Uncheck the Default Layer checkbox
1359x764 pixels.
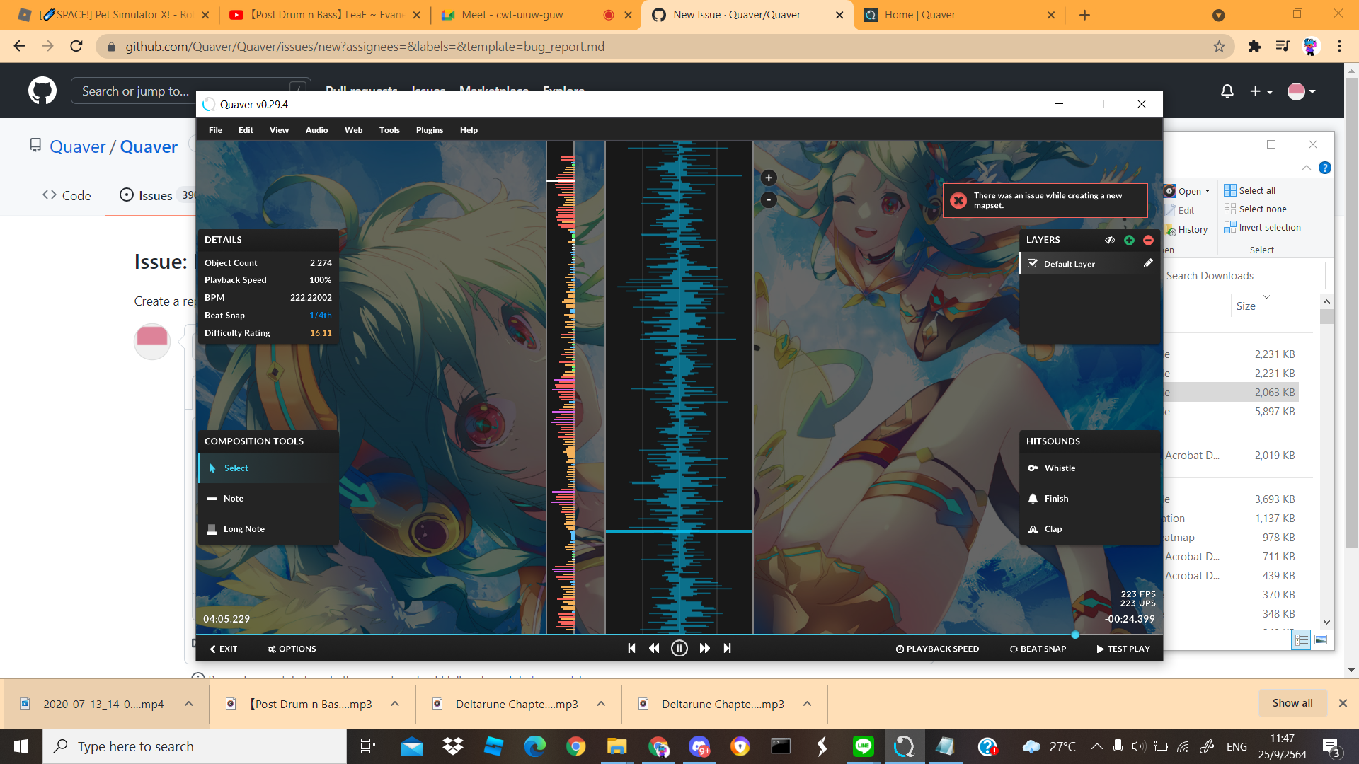(x=1033, y=262)
